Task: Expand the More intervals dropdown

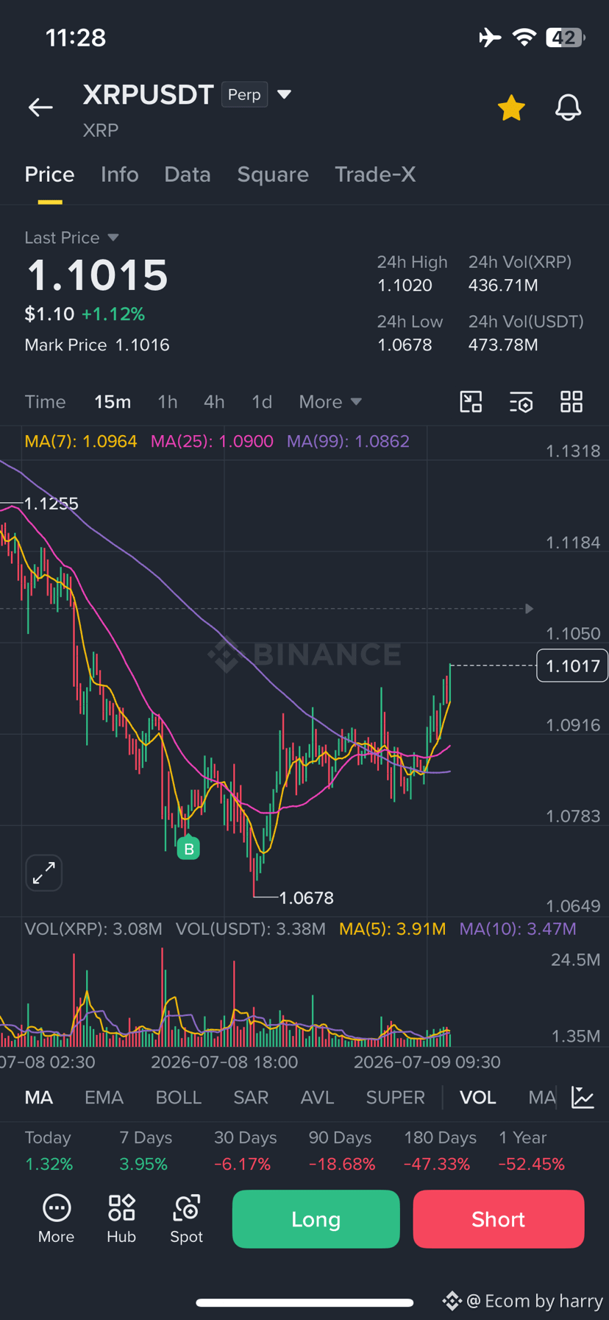Action: point(330,402)
